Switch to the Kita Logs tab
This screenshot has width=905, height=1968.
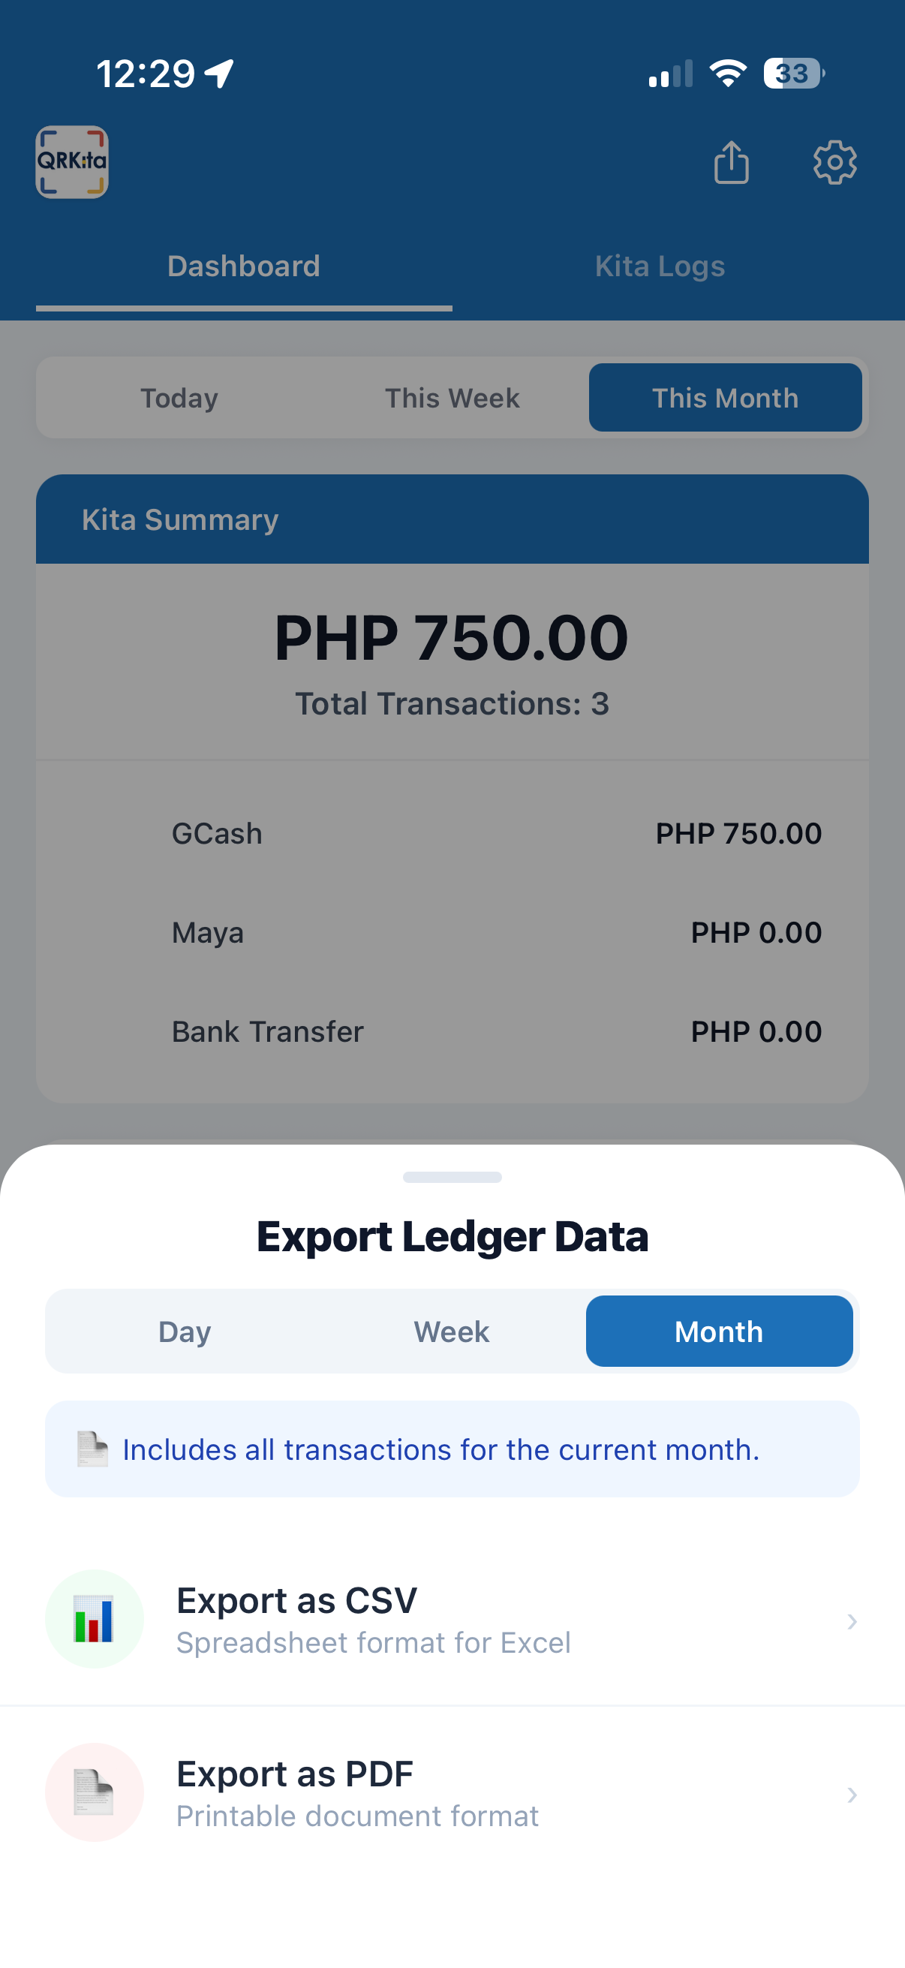click(x=660, y=266)
